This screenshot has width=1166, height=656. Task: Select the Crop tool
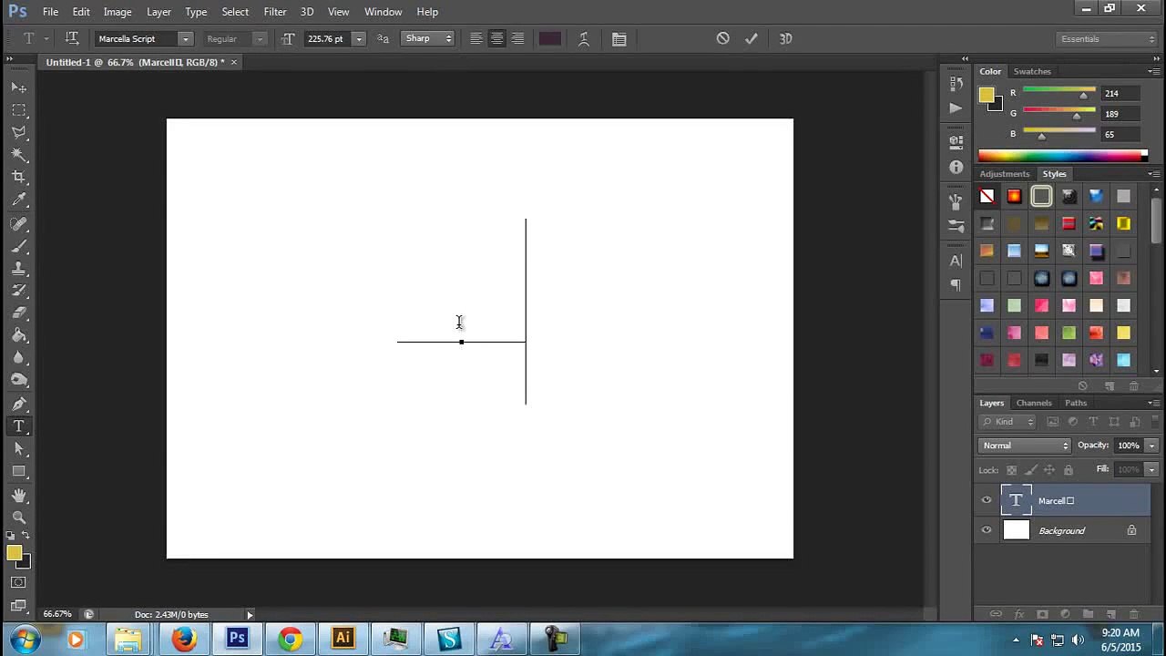(x=18, y=177)
